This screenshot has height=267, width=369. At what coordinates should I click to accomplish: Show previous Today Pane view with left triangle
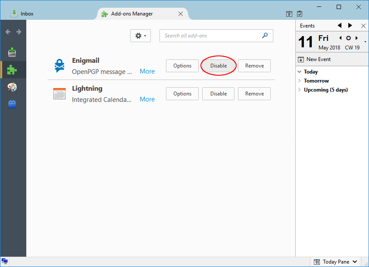340,25
